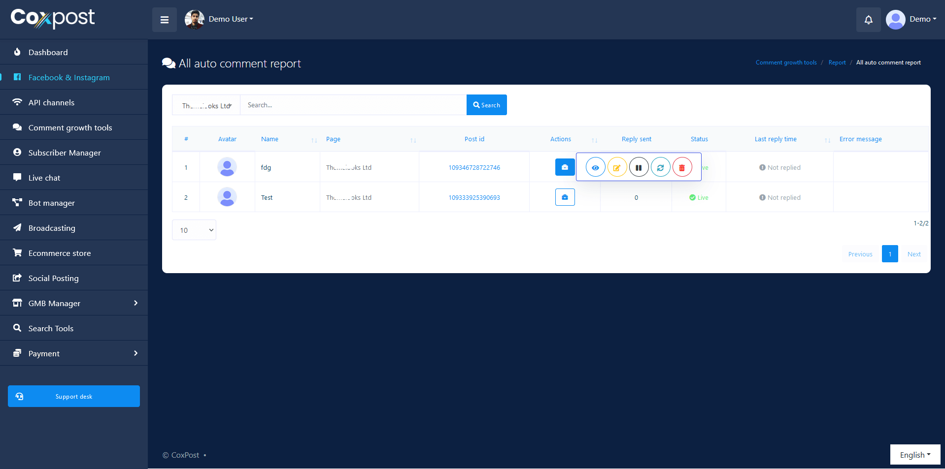Open actions briefcase for Test row
945x469 pixels.
pyautogui.click(x=565, y=197)
